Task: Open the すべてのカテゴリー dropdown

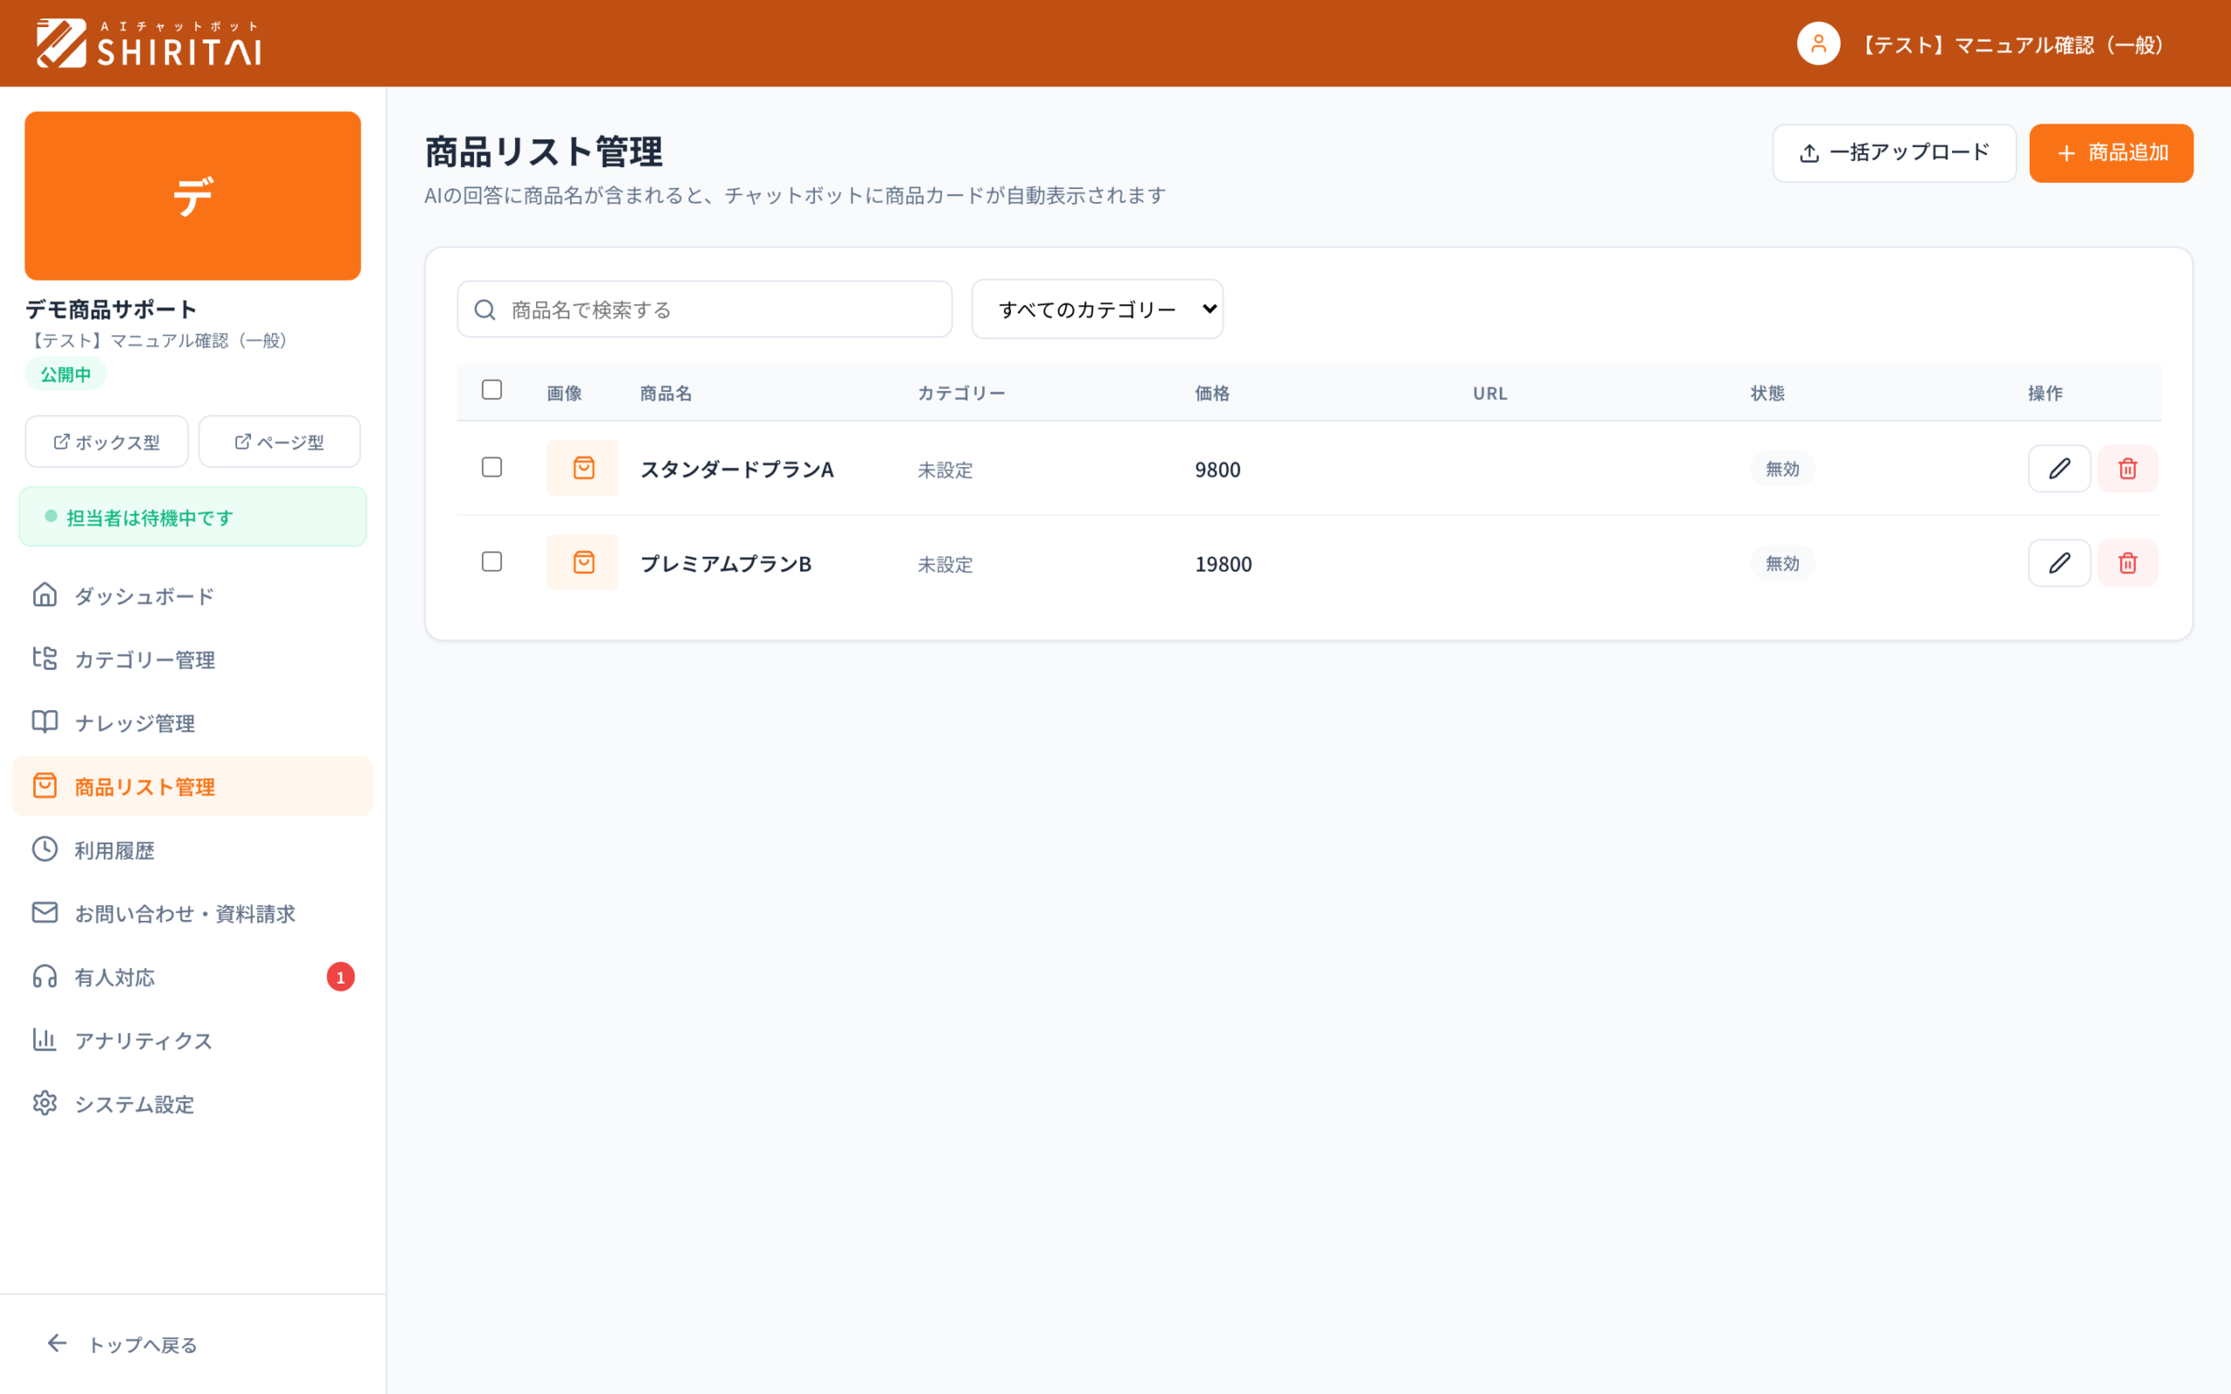Action: (x=1097, y=308)
